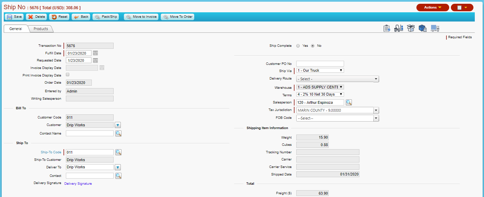Click the Entered by Admin value
Viewport: 484px width, 197px height.
[x=90, y=91]
